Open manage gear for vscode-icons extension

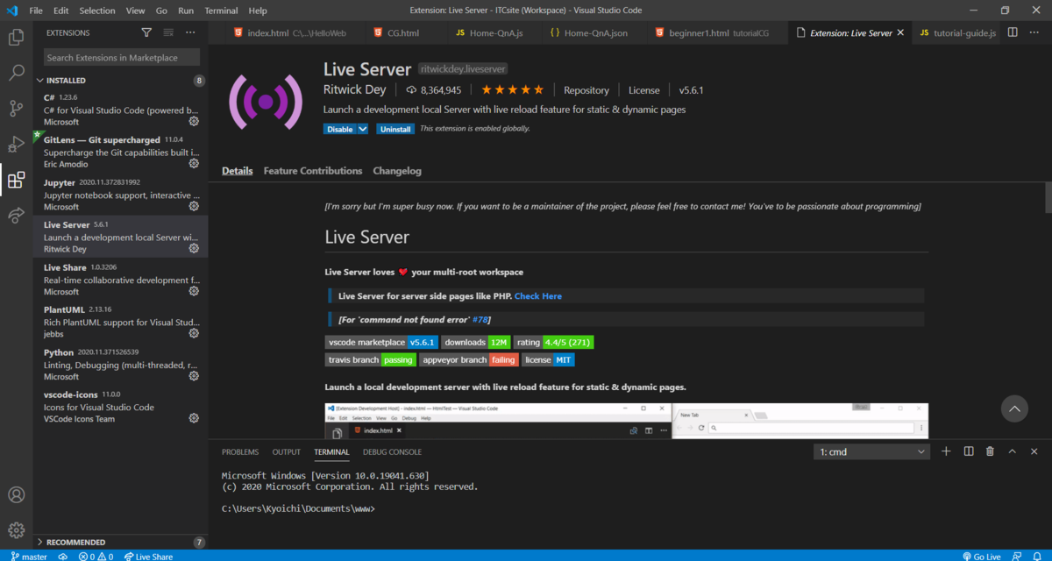coord(194,418)
